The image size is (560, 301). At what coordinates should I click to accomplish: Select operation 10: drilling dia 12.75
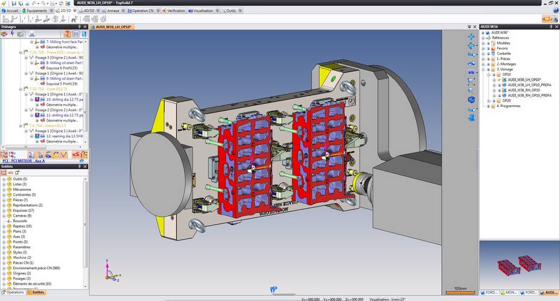pos(65,100)
